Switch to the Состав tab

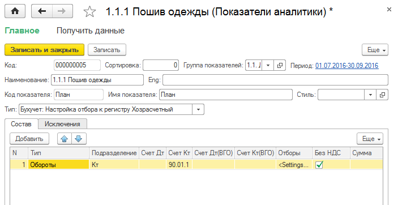coord(22,124)
